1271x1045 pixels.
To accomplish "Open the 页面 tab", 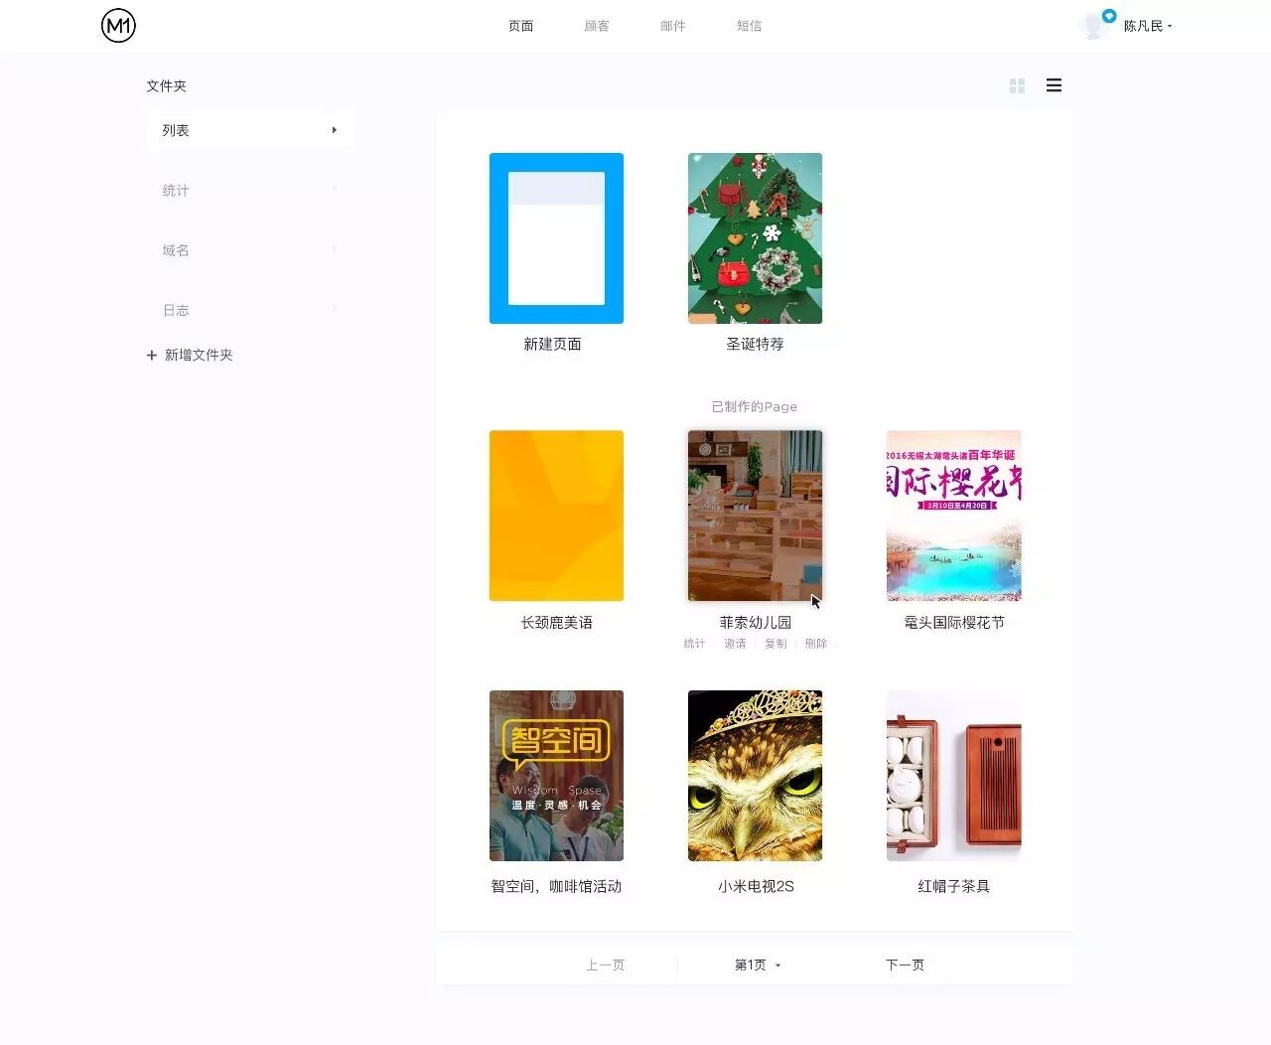I will [521, 26].
